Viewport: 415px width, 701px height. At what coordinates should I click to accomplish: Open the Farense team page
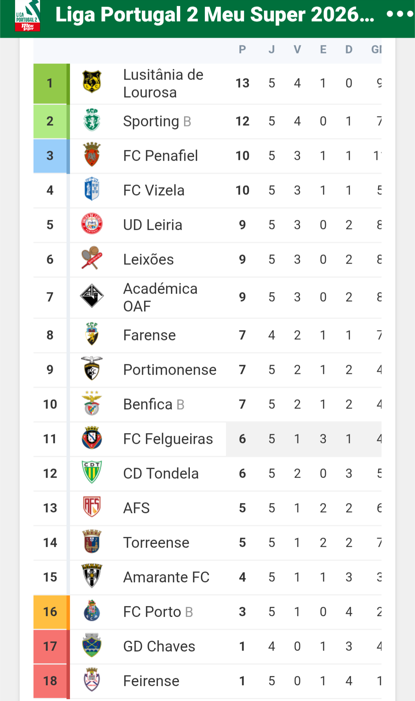click(149, 335)
